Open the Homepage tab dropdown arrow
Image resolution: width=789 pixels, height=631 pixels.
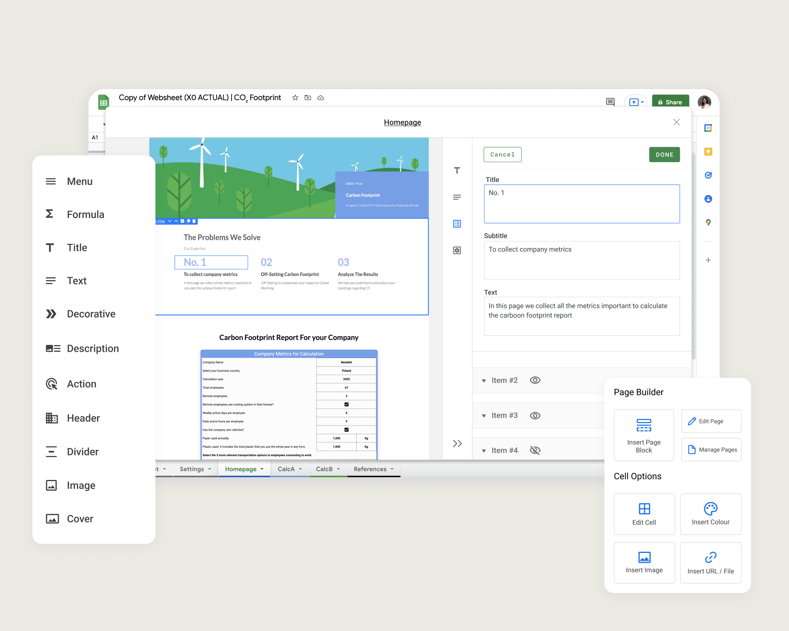click(x=262, y=469)
